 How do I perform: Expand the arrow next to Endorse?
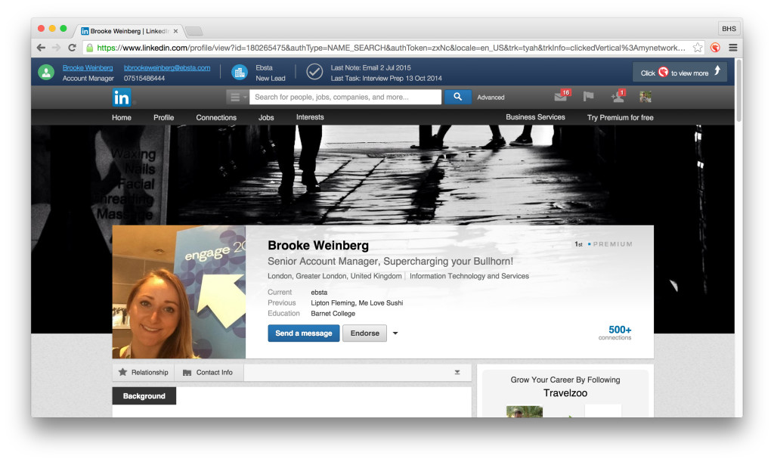[x=395, y=333]
